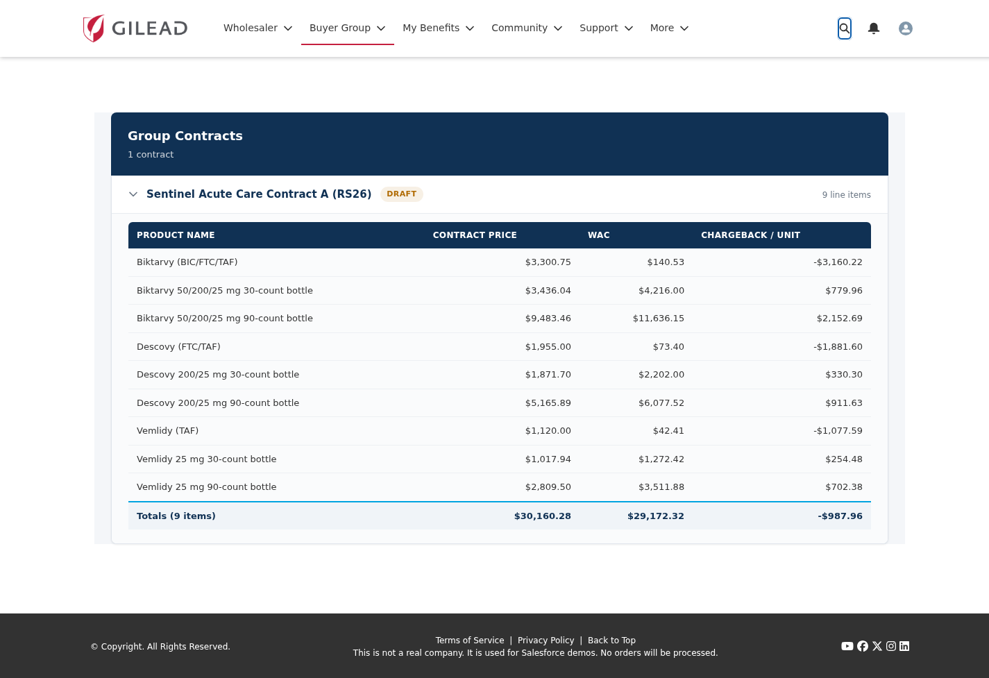Open the Support menu
Image resolution: width=989 pixels, height=678 pixels.
coord(607,28)
